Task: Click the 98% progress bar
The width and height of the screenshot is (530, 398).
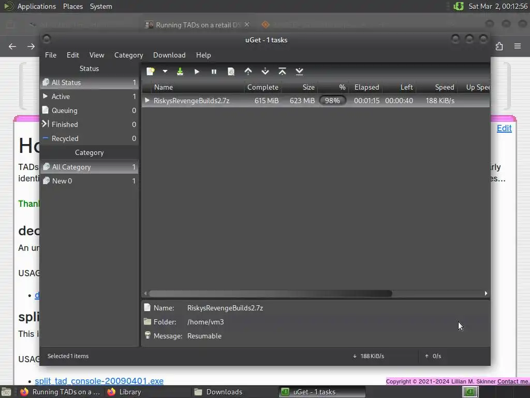Action: pos(333,101)
